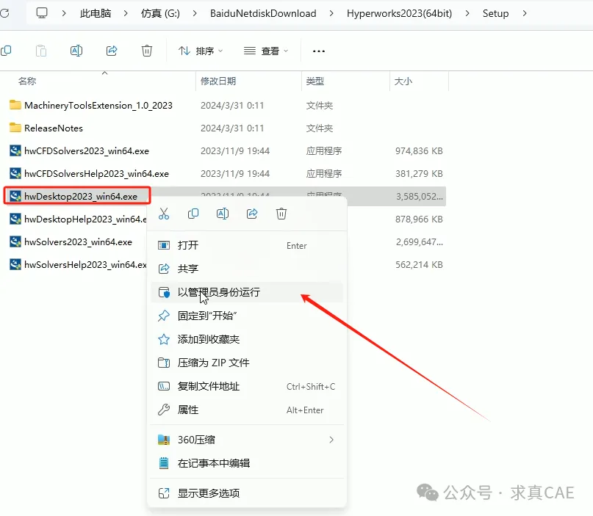Sort by 类型 column header

tap(315, 81)
